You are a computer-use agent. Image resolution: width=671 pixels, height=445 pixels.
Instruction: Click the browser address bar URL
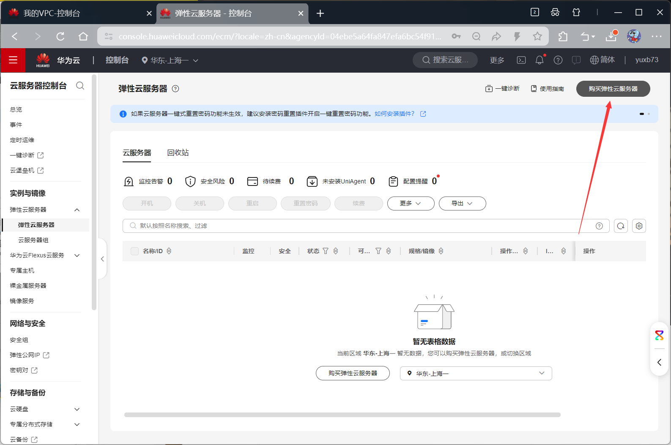pyautogui.click(x=280, y=36)
